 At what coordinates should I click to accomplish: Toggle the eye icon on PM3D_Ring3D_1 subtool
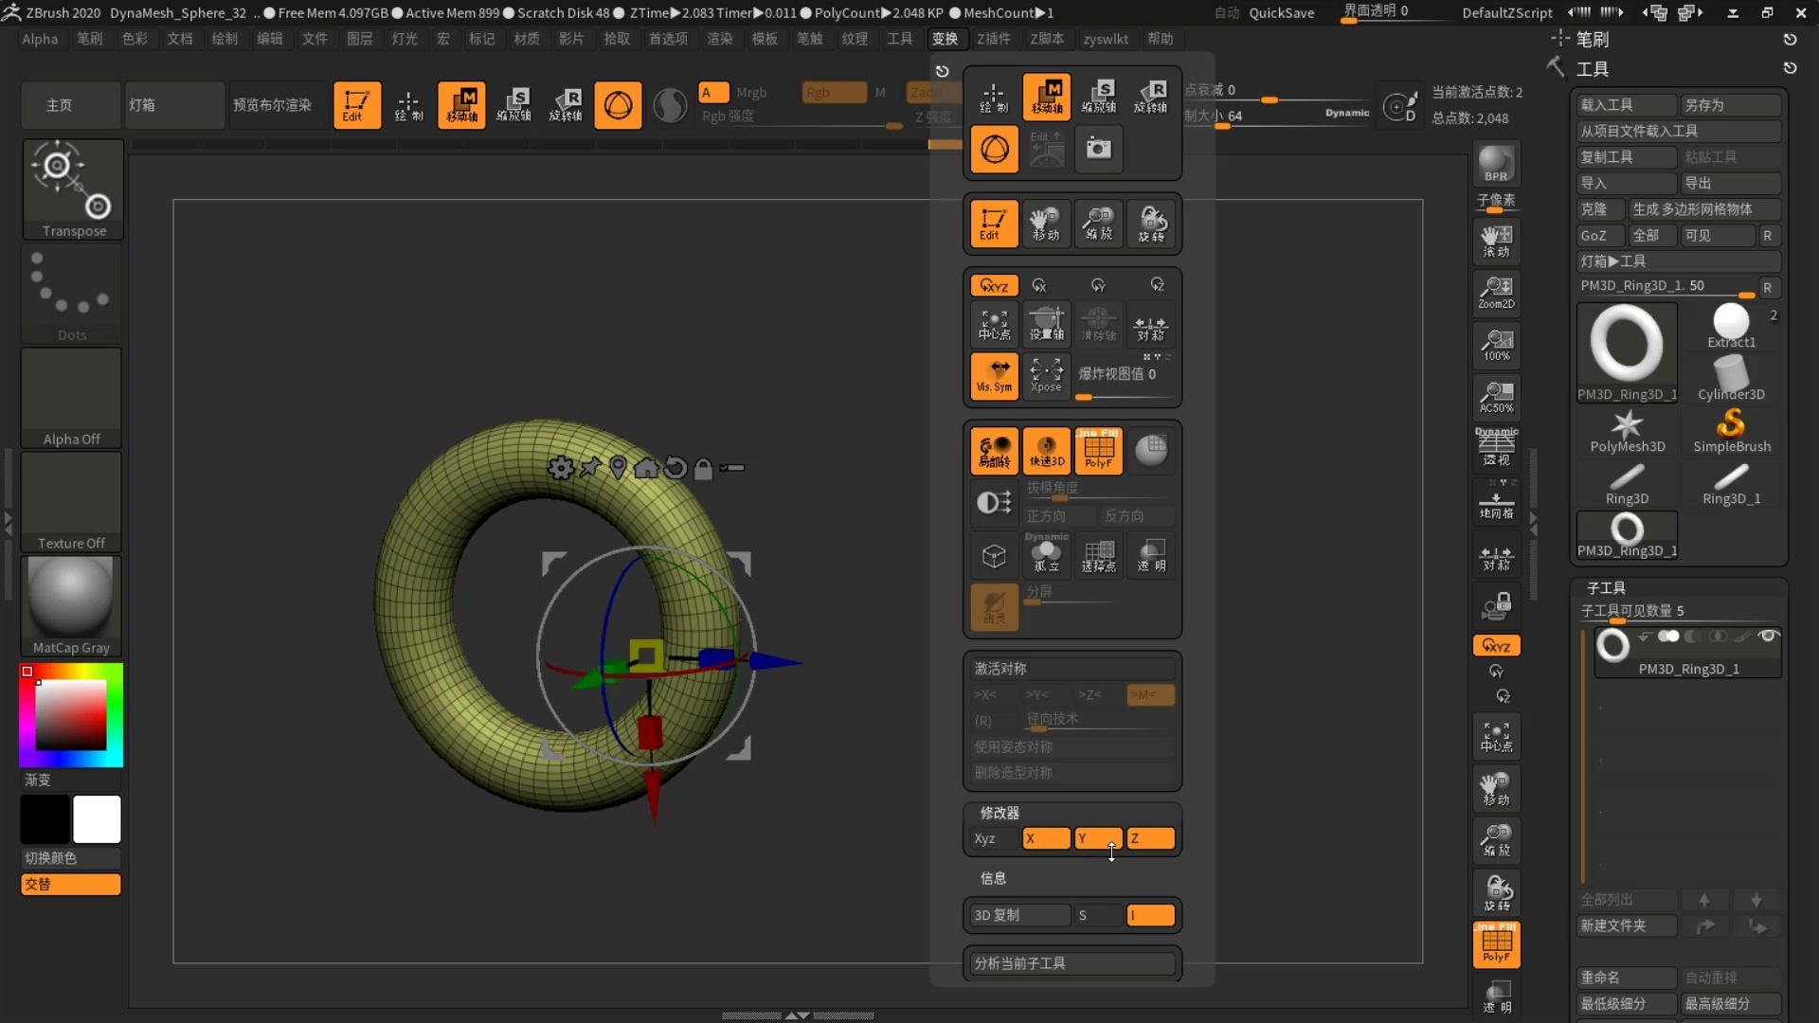1769,637
